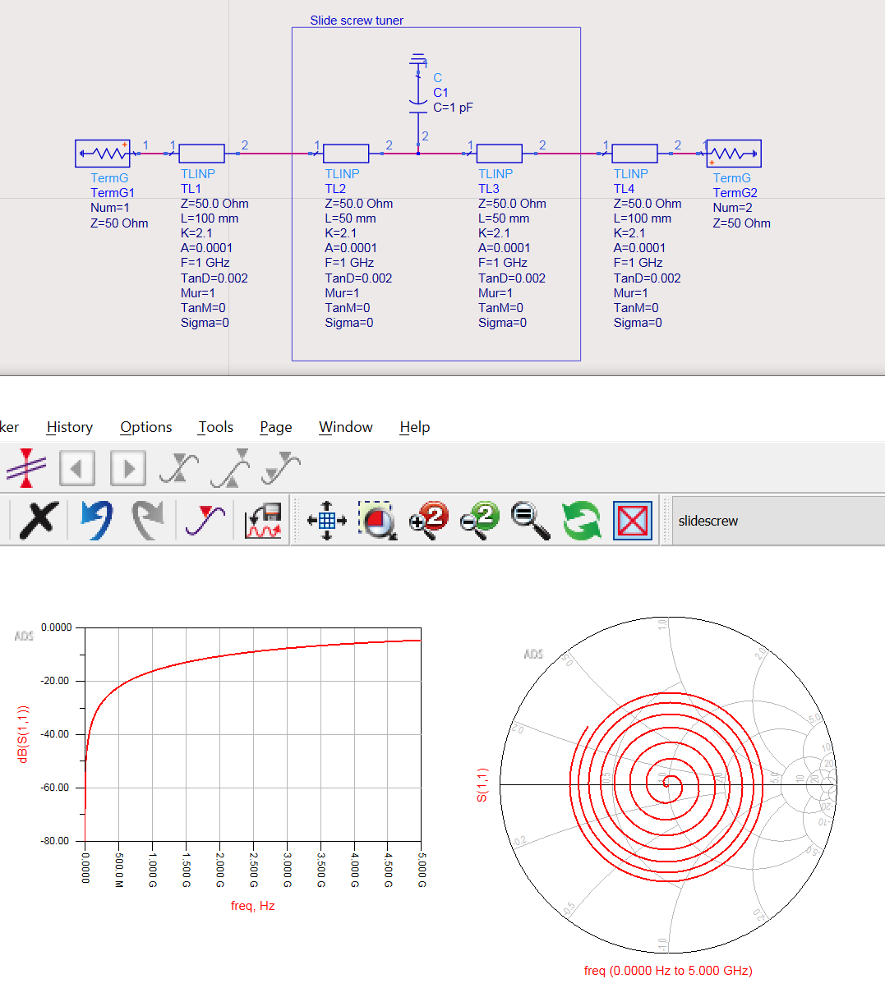Click TL1's Z=50.0 Ohm parameter

pos(214,204)
